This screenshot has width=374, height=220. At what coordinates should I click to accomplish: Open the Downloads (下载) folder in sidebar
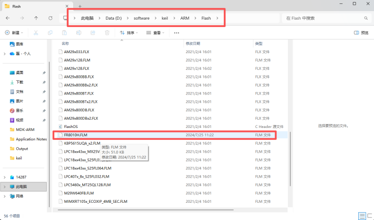click(x=20, y=82)
